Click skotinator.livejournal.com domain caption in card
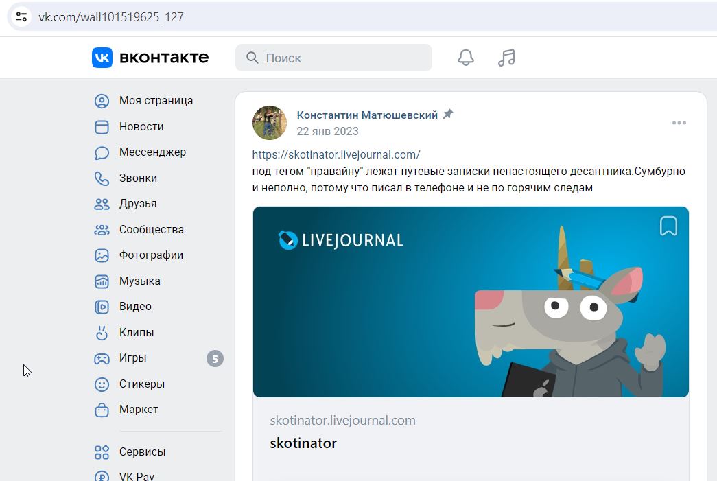This screenshot has width=717, height=481. [342, 421]
